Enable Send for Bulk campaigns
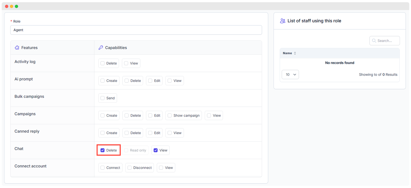The width and height of the screenshot is (411, 188). pyautogui.click(x=102, y=98)
